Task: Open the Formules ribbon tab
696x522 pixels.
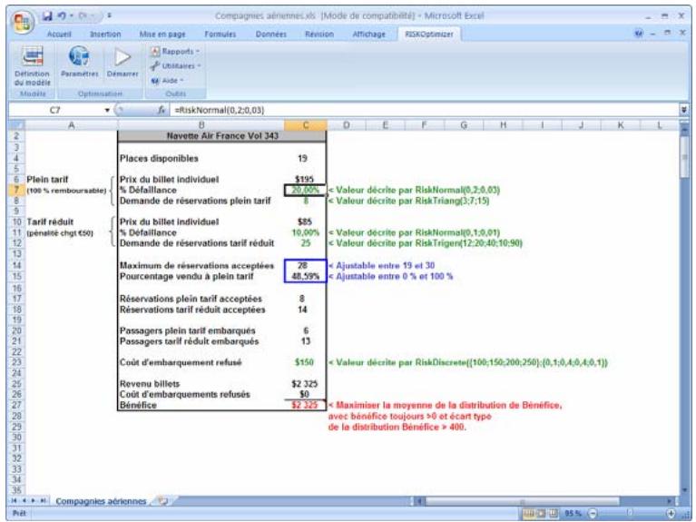Action: pyautogui.click(x=221, y=34)
